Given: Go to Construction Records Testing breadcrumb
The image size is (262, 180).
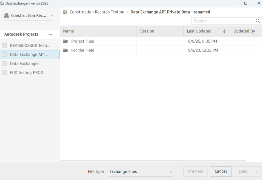Looking at the screenshot, I should click(97, 12).
